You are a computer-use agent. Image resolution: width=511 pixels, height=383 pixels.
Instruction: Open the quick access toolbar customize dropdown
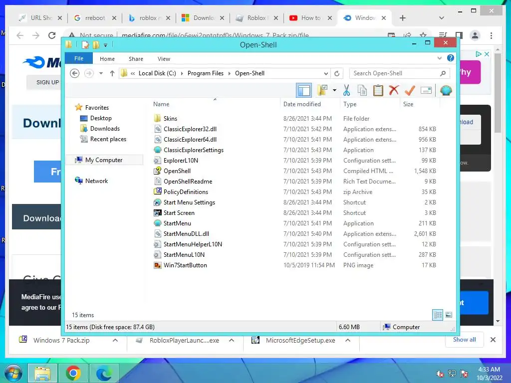[x=106, y=45]
